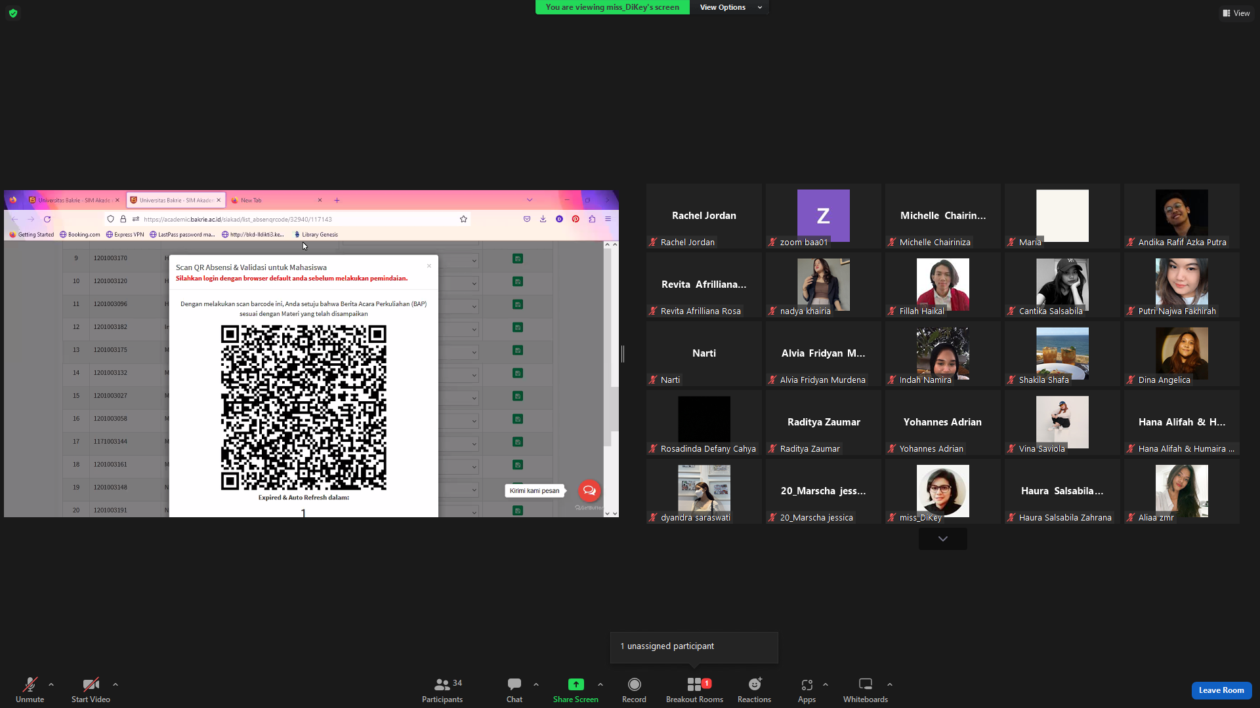Select Rachel Jordan's participant tile
The image size is (1260, 708).
(704, 216)
